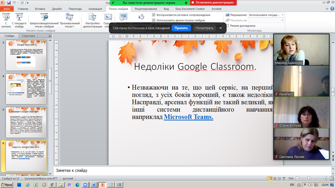Show hidden system tray icons arrow
335x188 pixels.
coord(305,185)
